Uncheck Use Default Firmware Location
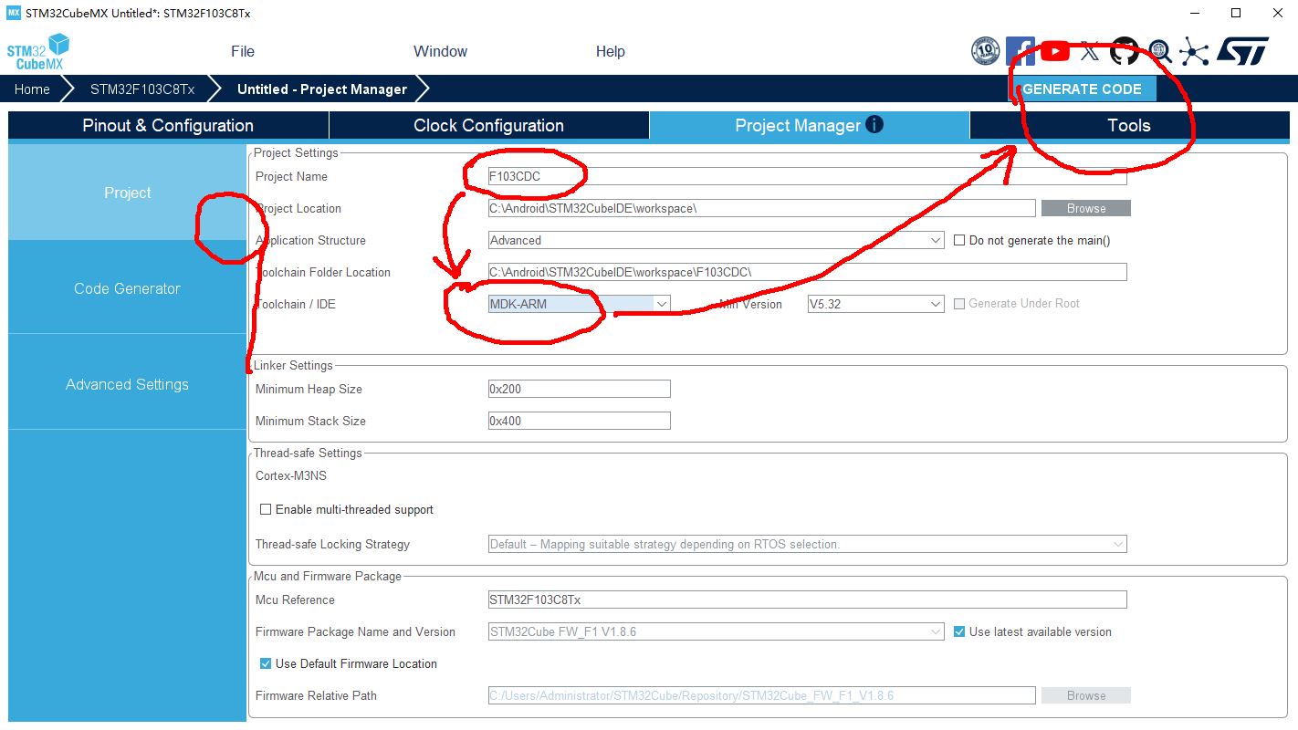Screen dimensions: 1298x730 pyautogui.click(x=266, y=663)
